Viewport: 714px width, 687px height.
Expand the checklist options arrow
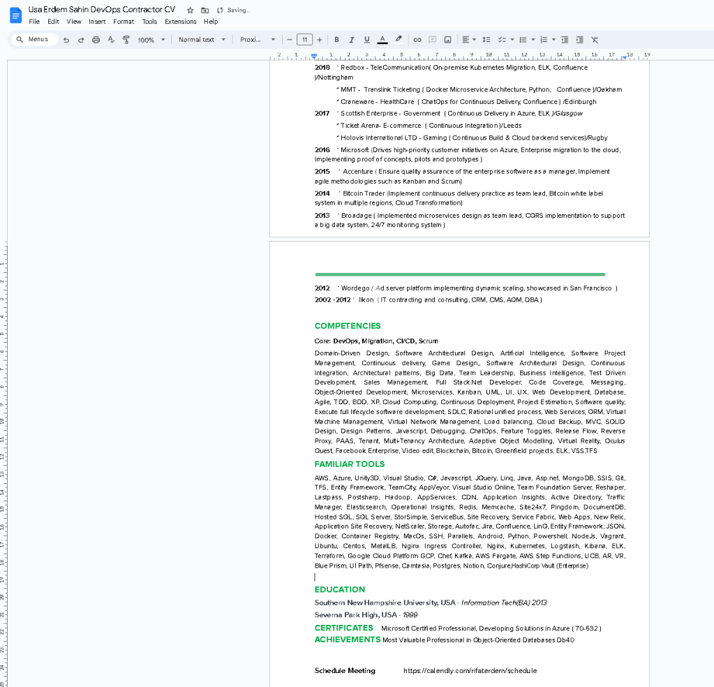(x=512, y=40)
